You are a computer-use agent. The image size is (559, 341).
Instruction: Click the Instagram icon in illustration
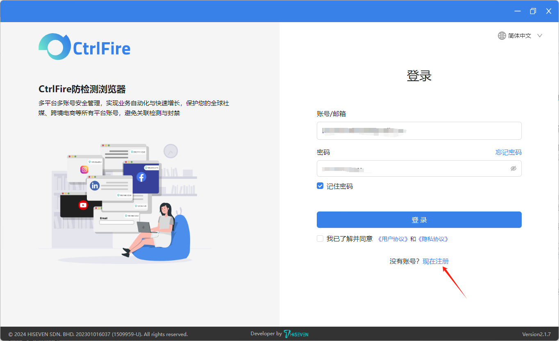tap(84, 169)
